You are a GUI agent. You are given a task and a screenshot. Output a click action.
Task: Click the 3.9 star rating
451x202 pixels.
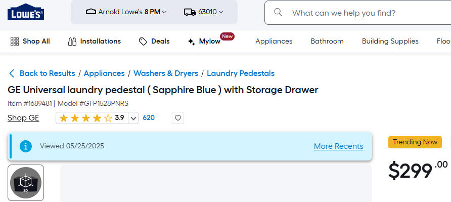92,118
